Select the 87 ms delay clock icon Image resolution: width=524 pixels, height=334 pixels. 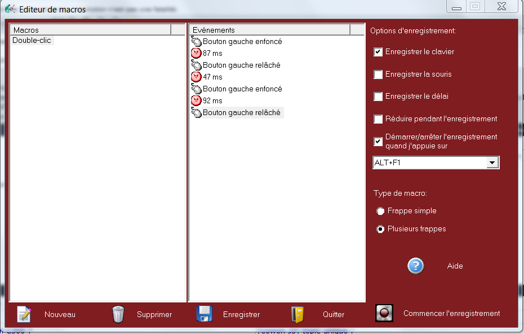point(196,53)
